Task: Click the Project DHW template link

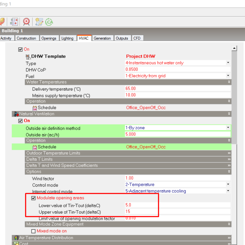Action: tap(141, 56)
